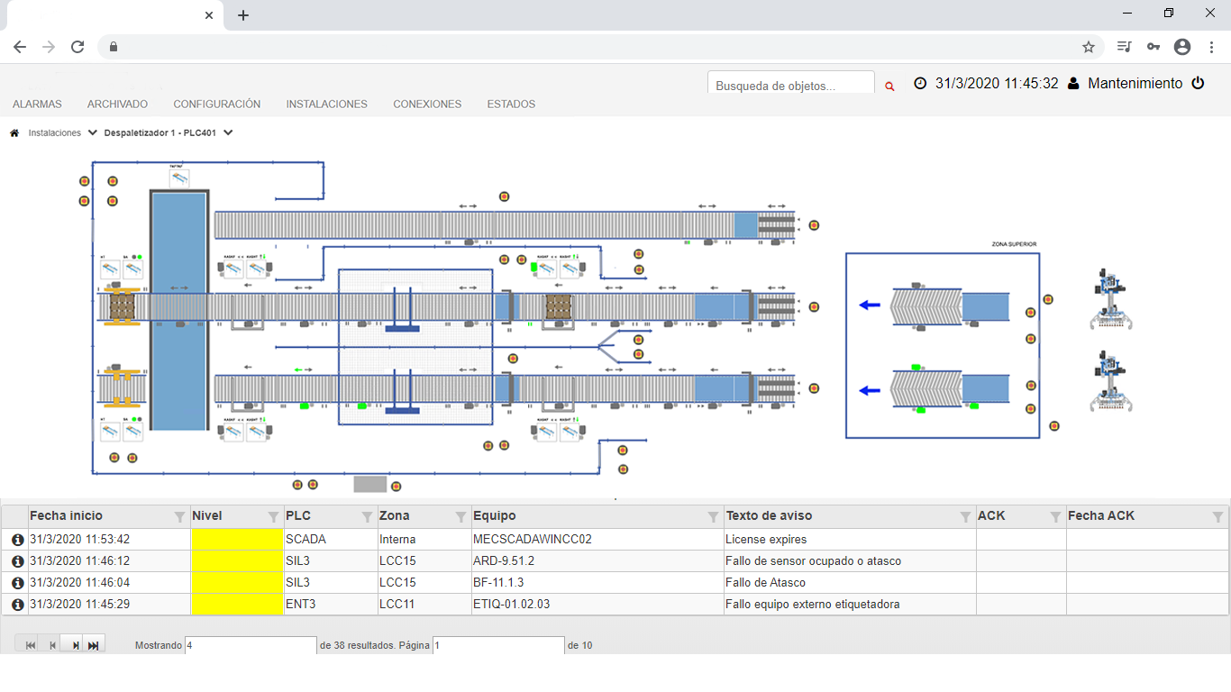
Task: Click the Mantenimiento user label
Action: click(x=1135, y=83)
